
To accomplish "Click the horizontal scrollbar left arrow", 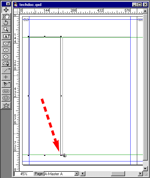I will click(83, 174).
